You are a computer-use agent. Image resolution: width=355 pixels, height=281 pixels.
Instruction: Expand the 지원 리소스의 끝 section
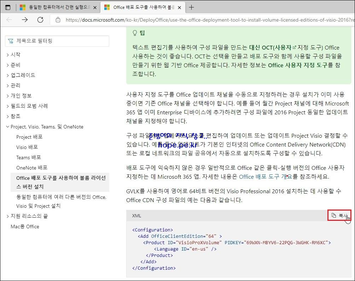point(27,216)
